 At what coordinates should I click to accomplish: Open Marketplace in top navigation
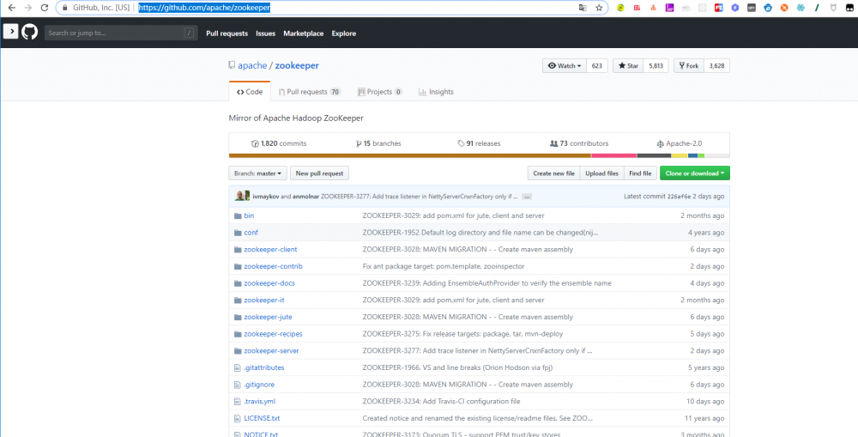pyautogui.click(x=303, y=33)
